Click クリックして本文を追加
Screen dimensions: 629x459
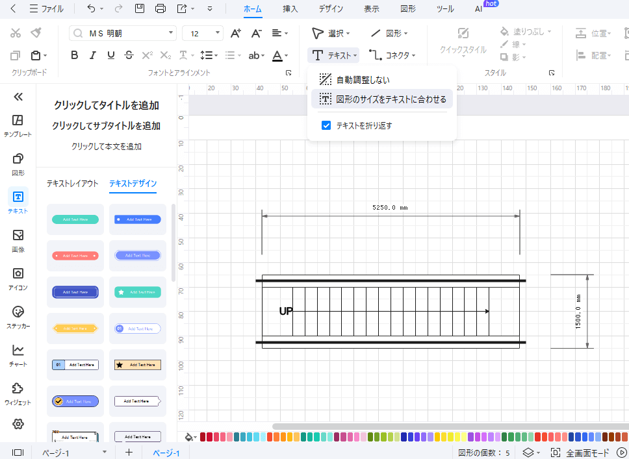(107, 147)
